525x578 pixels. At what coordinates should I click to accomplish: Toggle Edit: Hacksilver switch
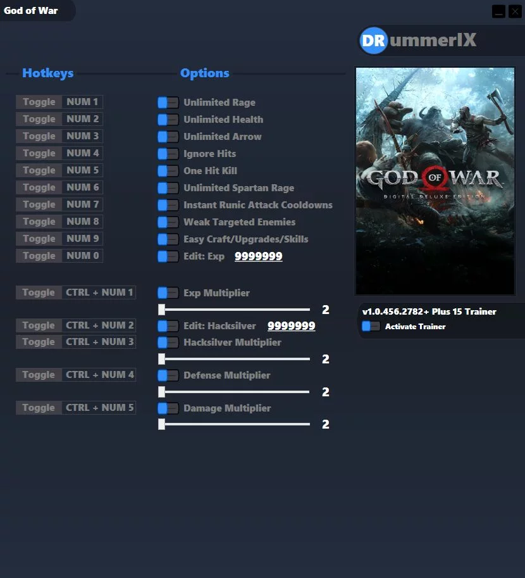[168, 326]
